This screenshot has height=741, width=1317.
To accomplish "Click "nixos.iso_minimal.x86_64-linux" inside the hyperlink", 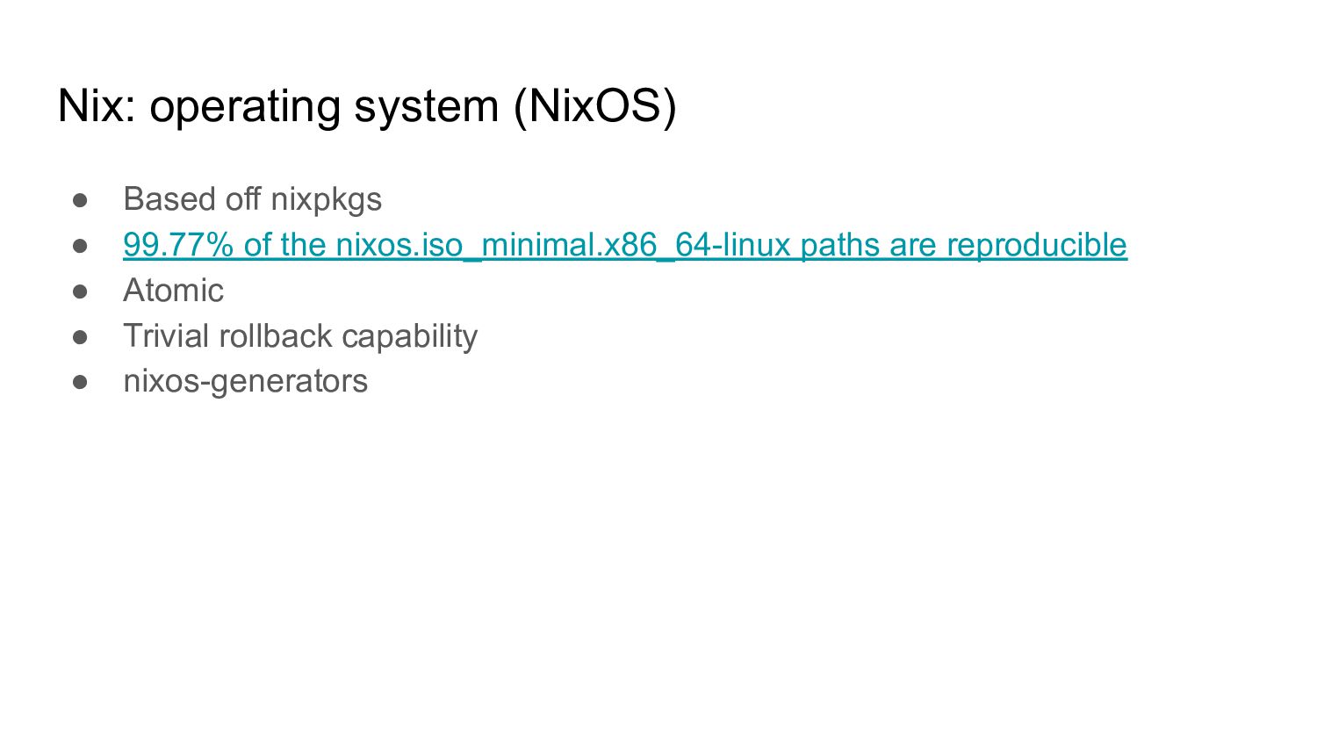I will 565,245.
